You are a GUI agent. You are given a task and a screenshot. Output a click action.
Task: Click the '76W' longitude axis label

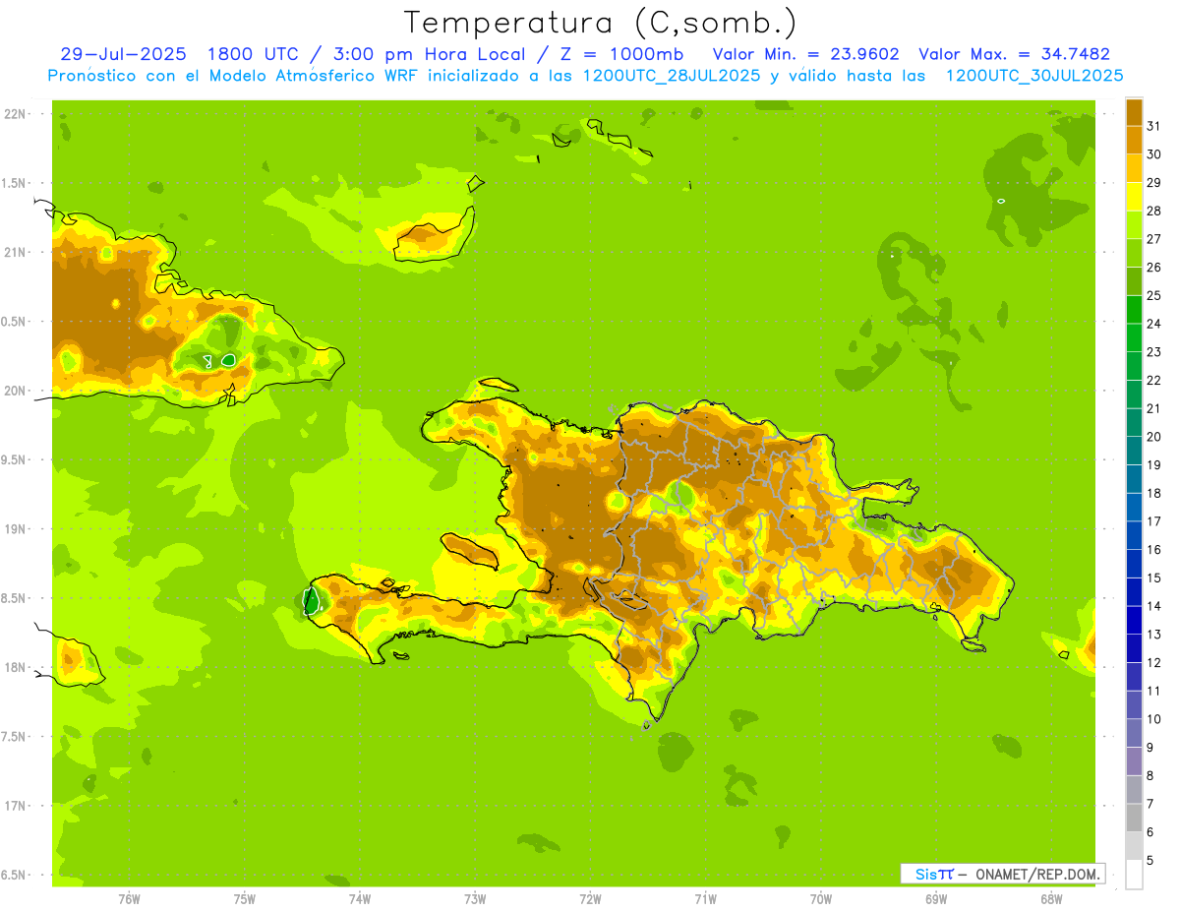point(129,899)
